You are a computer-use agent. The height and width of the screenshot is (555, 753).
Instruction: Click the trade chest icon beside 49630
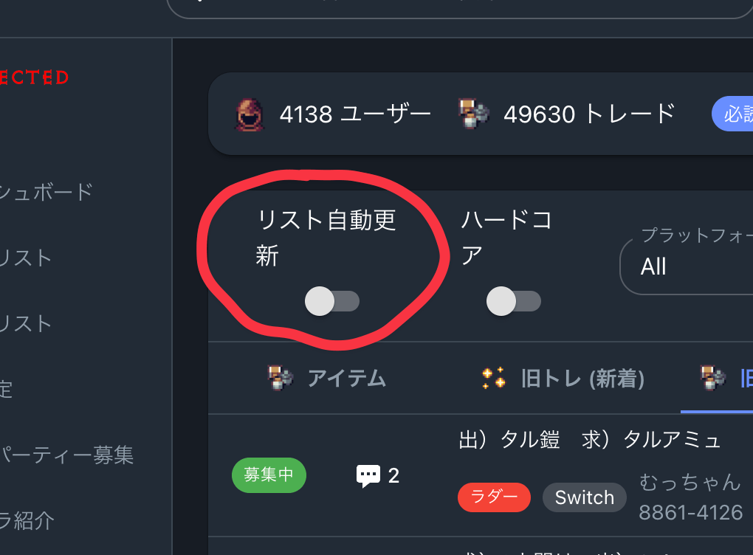[x=473, y=114]
